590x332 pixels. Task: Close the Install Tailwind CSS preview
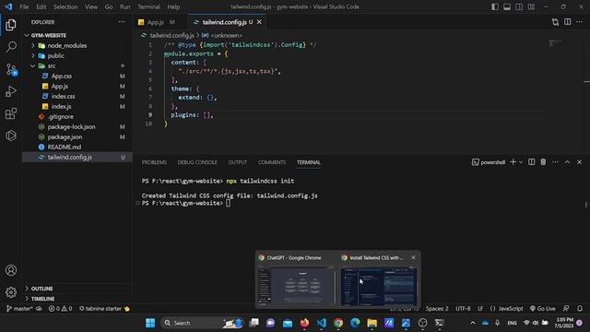(414, 257)
